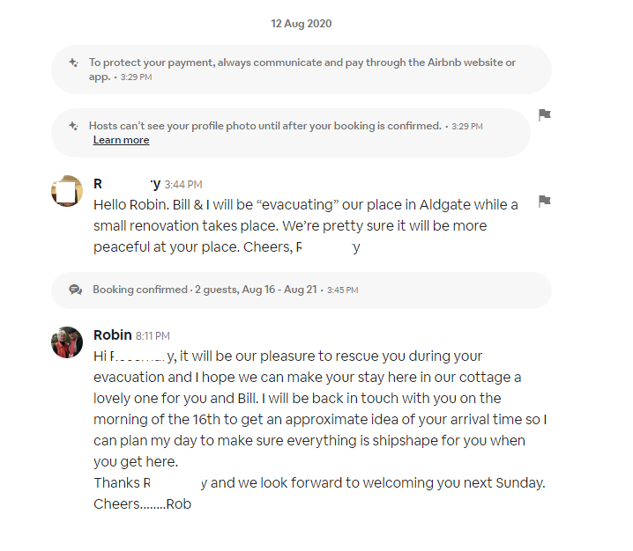Click the 3:29 PM timestamp in payment notice
633x551 pixels.
[136, 77]
